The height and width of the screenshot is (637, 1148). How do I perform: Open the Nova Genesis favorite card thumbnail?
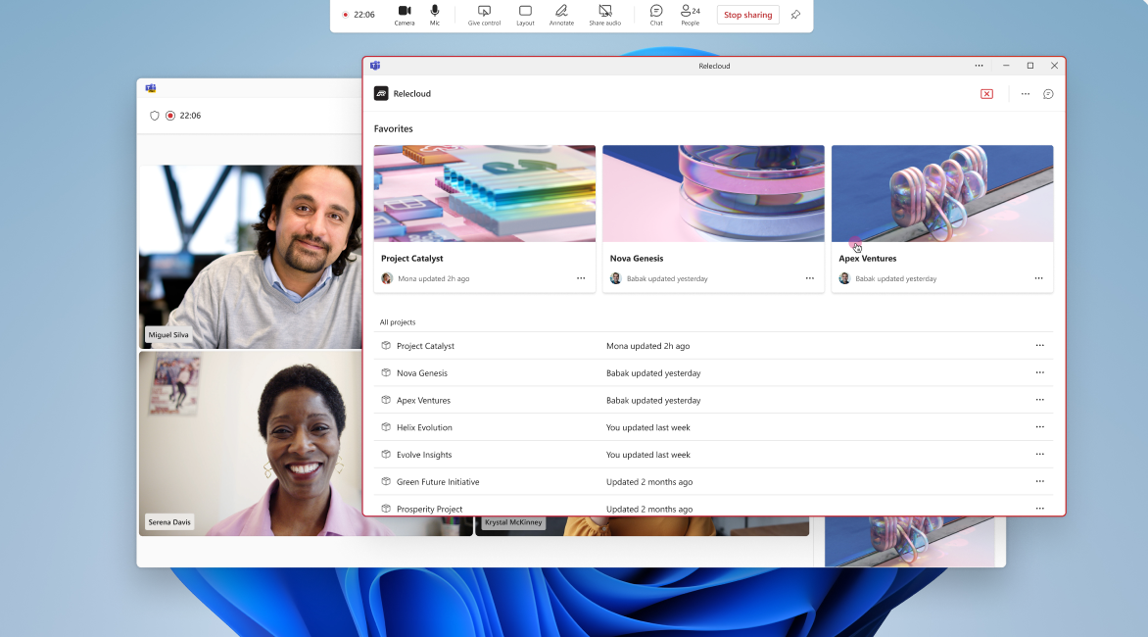coord(713,193)
